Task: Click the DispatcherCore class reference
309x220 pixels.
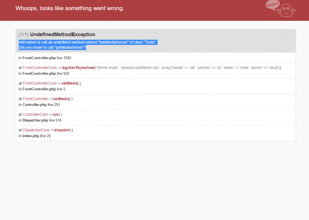Action: 36,130
